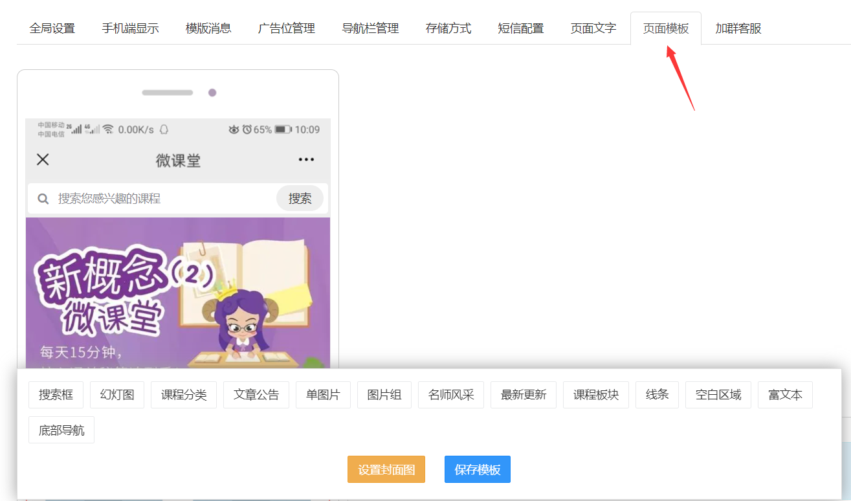The width and height of the screenshot is (851, 501).
Task: Add the 幻灯图 component
Action: pos(117,395)
